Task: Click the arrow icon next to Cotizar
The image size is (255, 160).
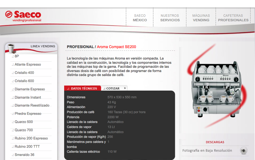Action: (125, 88)
